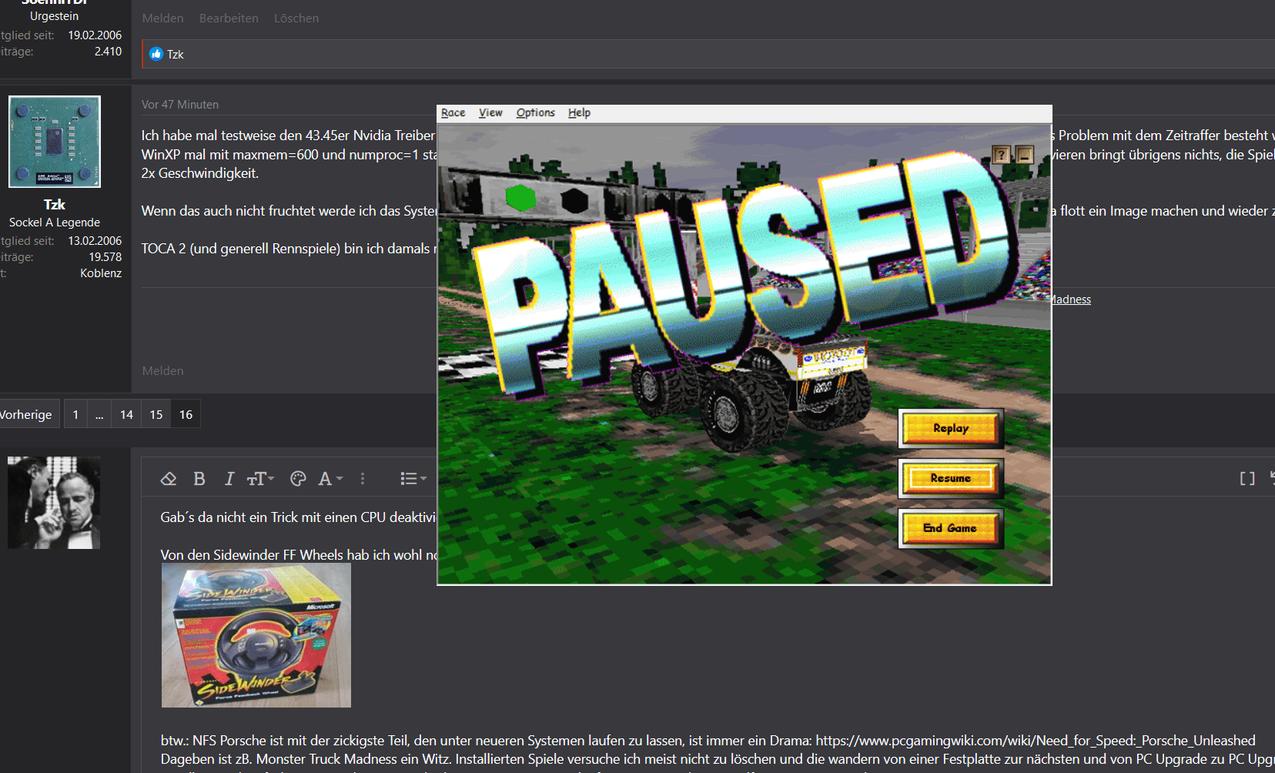1275x773 pixels.
Task: Open the font family dropdown
Action: 330,479
